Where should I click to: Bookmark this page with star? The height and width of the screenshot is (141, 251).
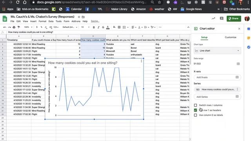(159, 2)
